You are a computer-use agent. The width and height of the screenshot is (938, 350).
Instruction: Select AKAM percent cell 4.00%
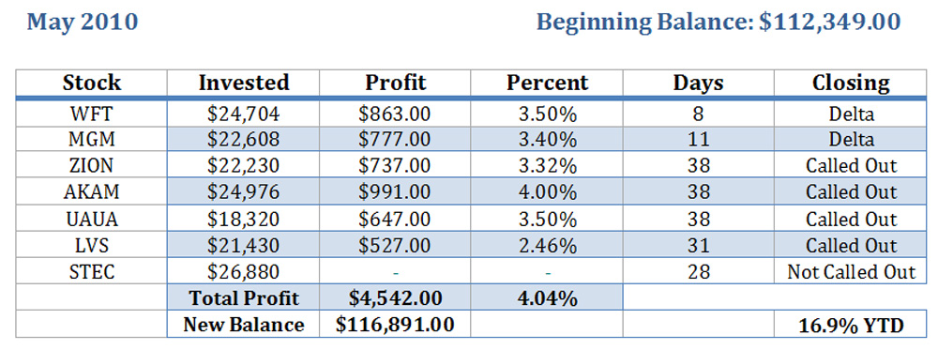547,192
